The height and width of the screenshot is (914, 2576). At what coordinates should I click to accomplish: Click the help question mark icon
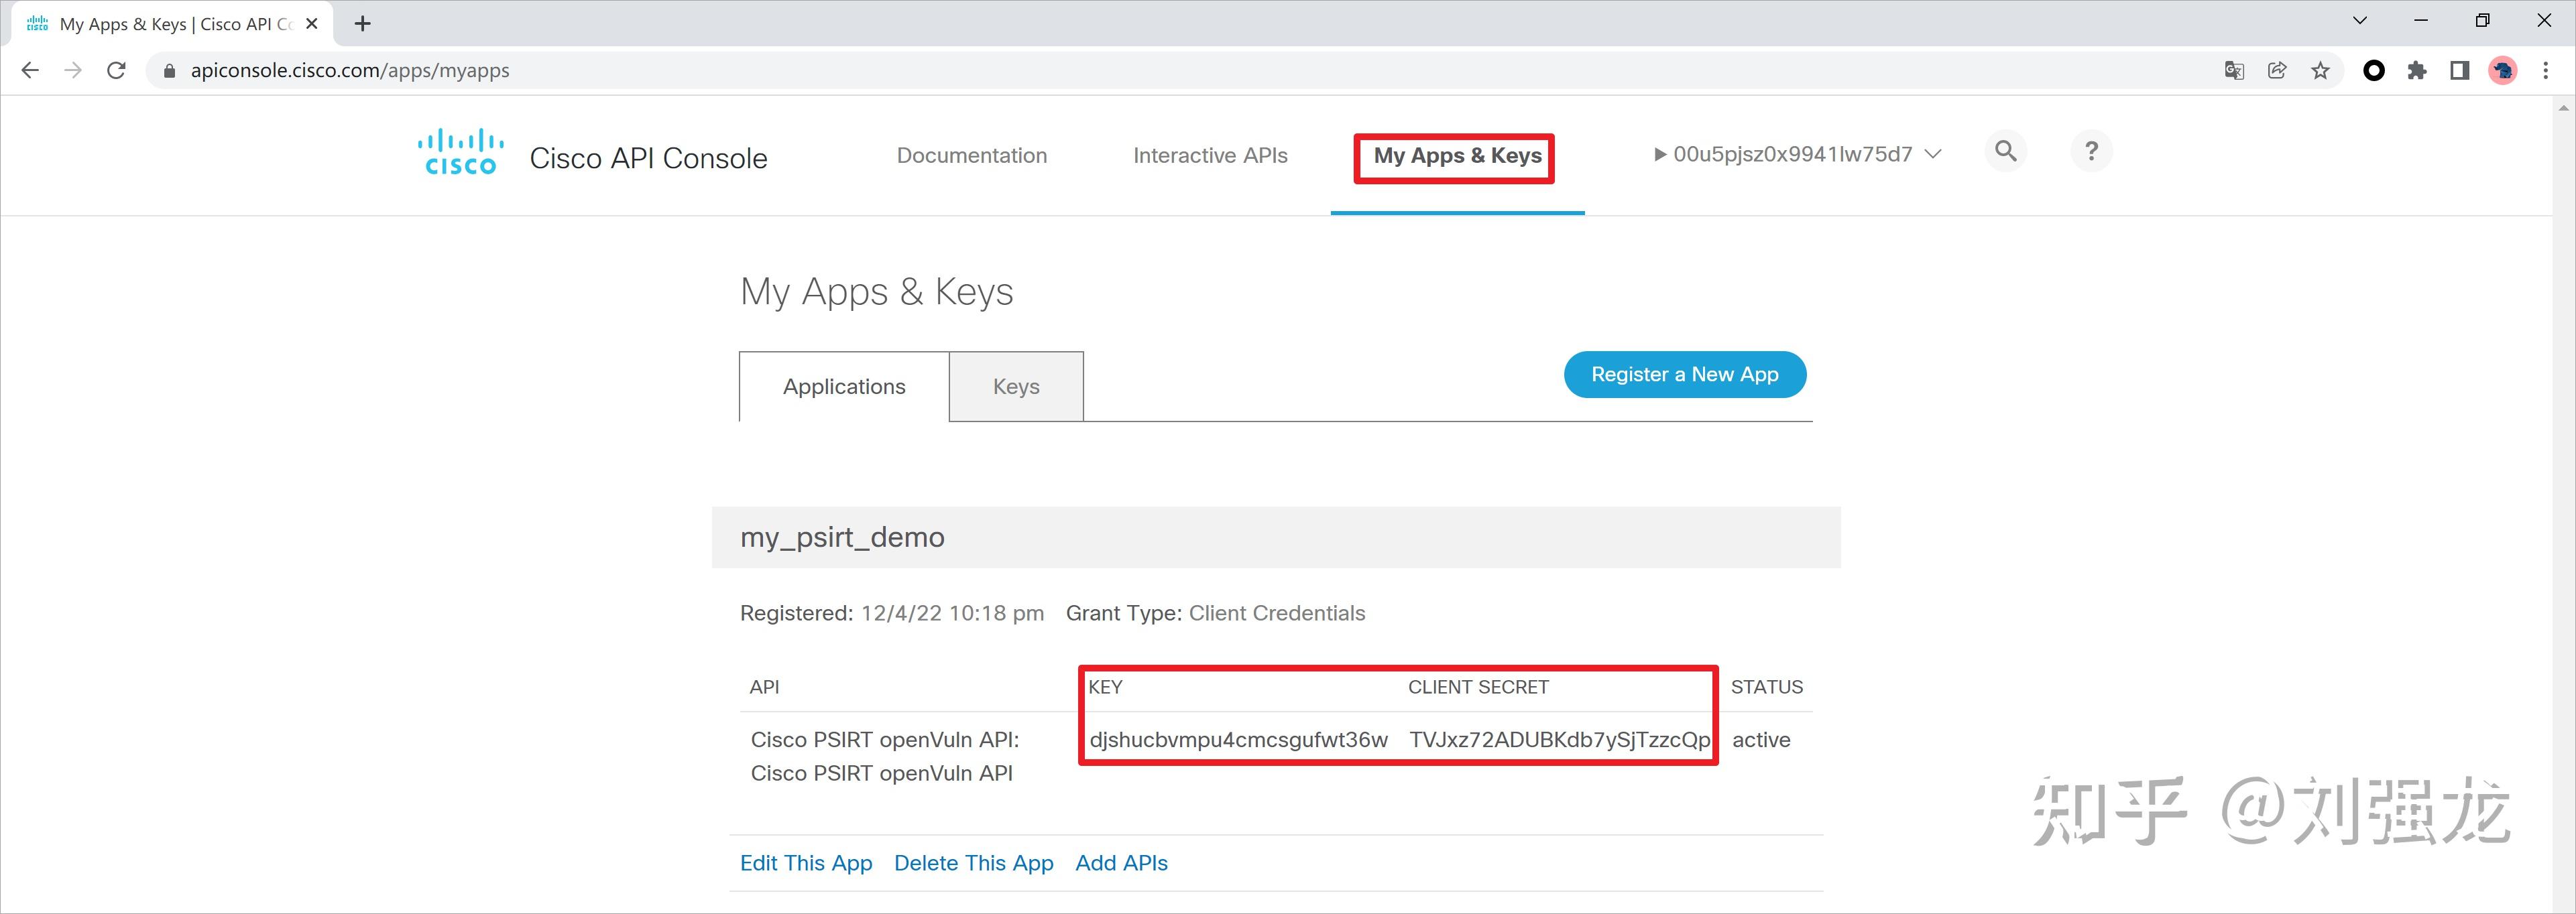[x=2090, y=152]
